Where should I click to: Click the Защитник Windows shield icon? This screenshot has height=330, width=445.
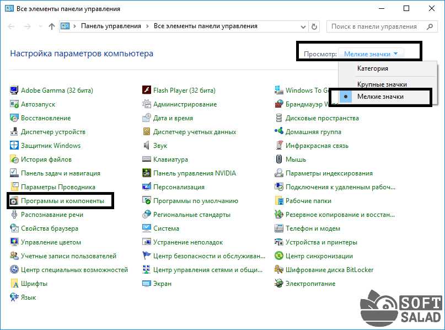click(14, 146)
